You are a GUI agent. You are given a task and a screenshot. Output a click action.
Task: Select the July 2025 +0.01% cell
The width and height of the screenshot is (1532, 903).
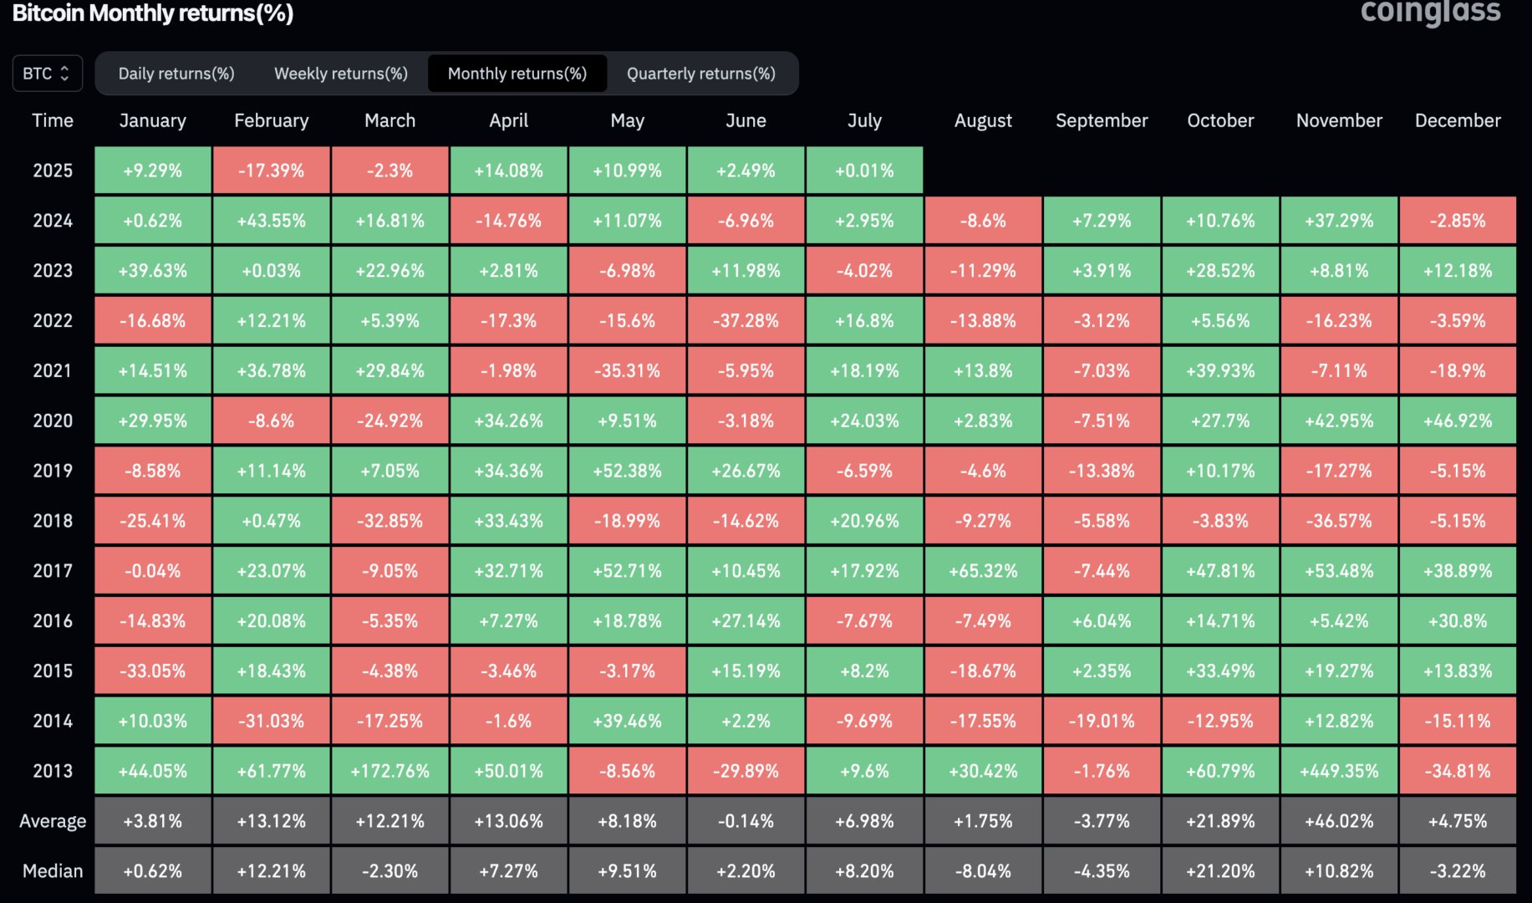[x=864, y=171]
